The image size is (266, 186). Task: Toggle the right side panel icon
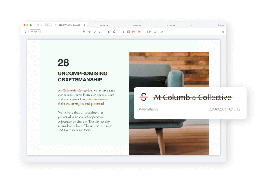click(x=222, y=32)
